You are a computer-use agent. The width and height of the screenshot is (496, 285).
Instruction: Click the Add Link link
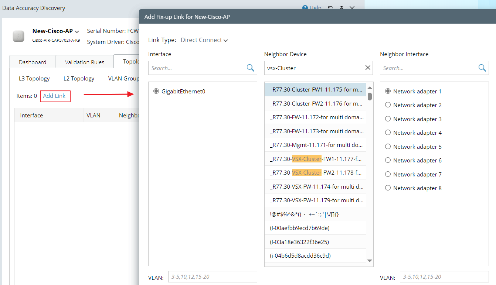(54, 96)
